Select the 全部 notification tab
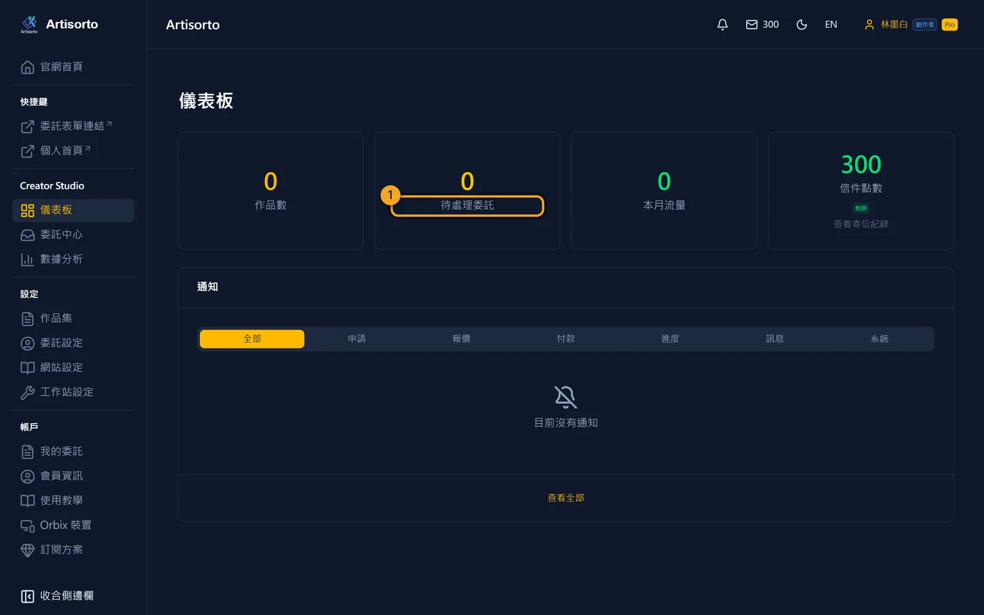The width and height of the screenshot is (984, 615). 252,339
